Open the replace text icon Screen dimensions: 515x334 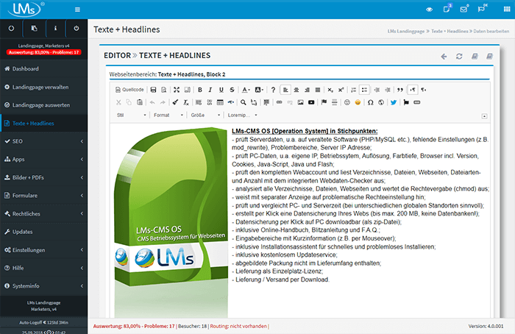pos(254,102)
